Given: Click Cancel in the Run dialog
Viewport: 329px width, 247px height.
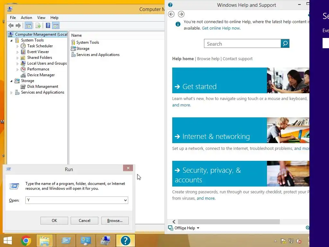Looking at the screenshot, I should pyautogui.click(x=84, y=221).
